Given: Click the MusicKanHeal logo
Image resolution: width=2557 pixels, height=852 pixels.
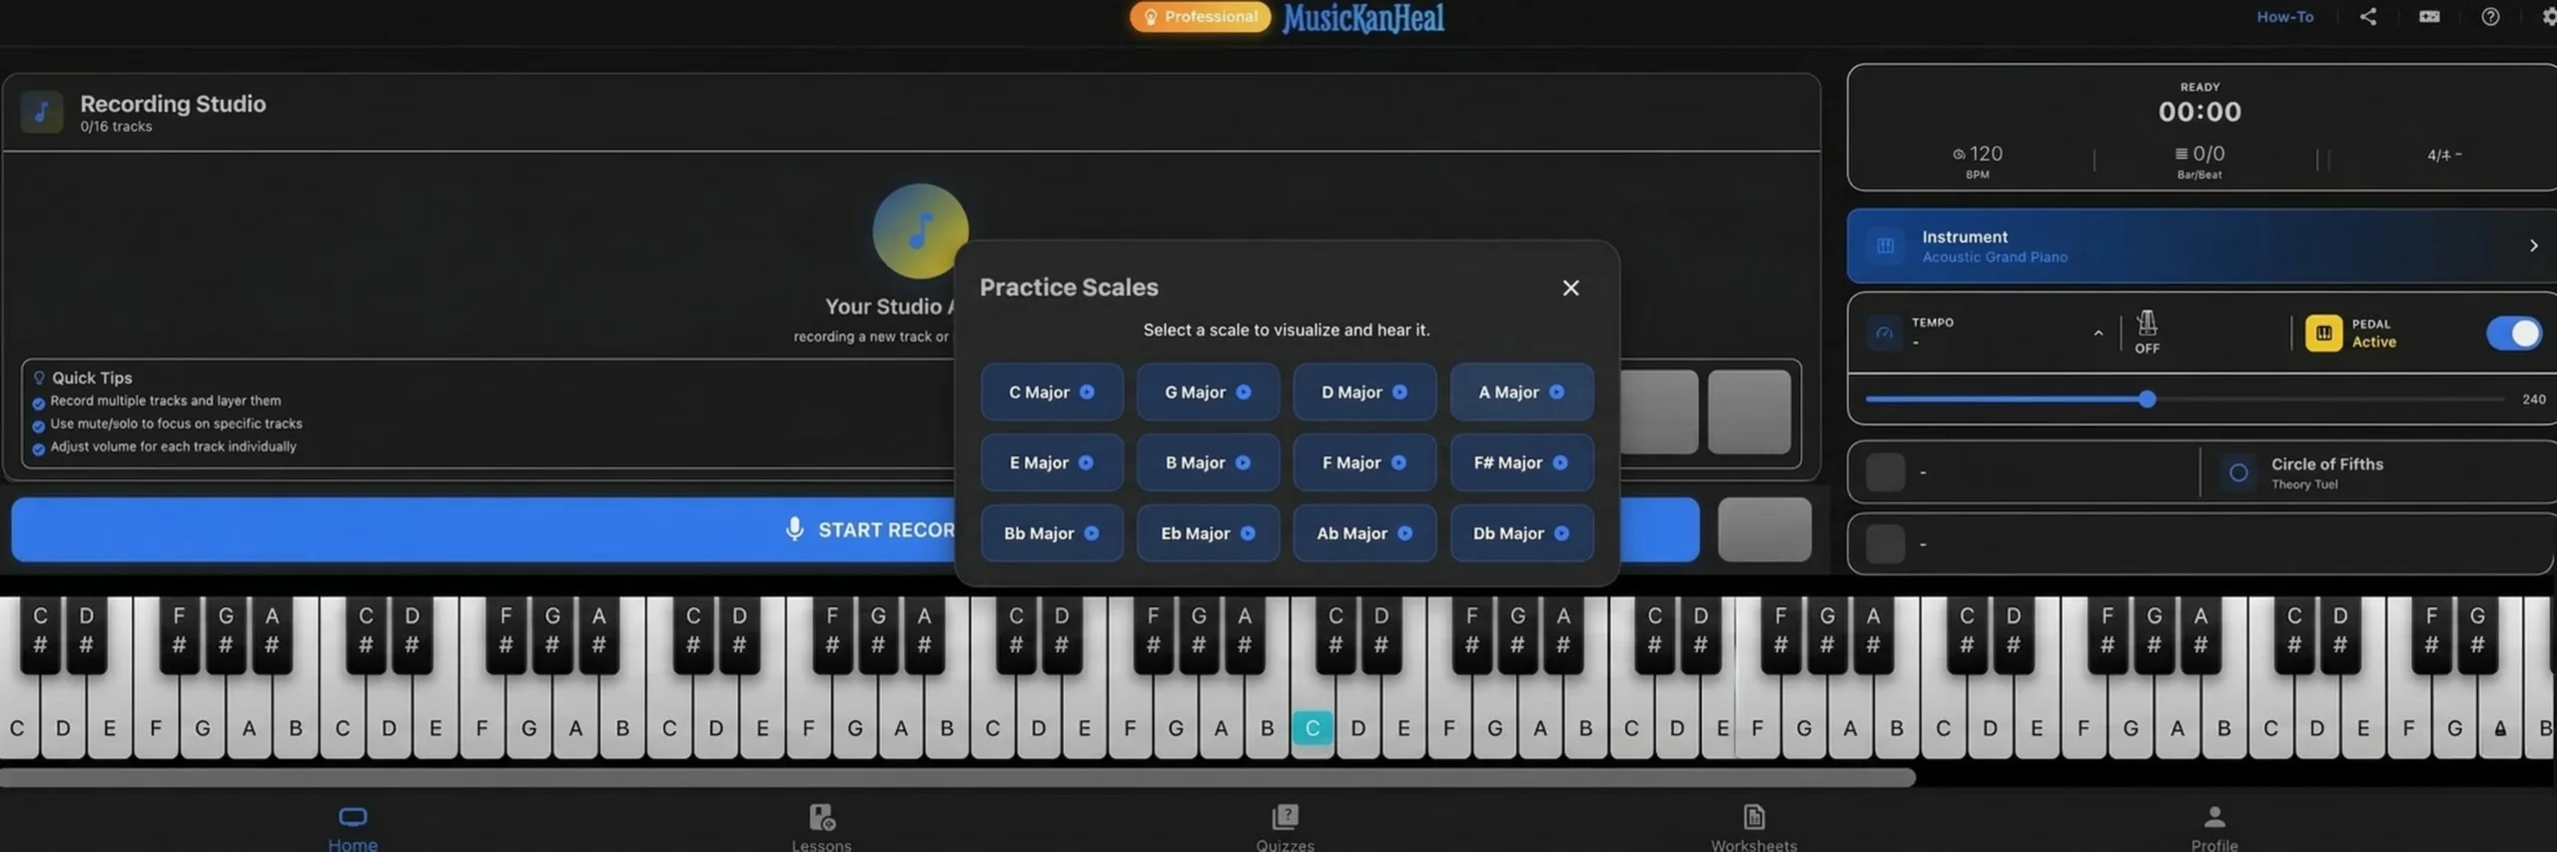Looking at the screenshot, I should pos(1362,18).
